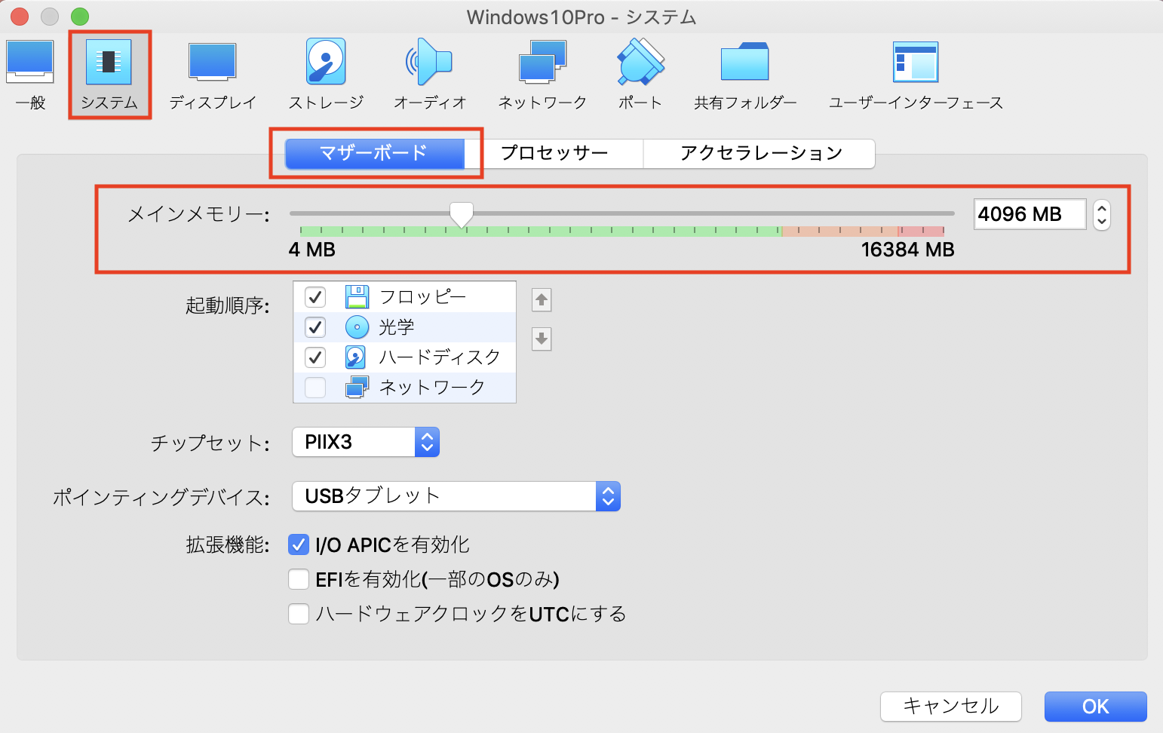
Task: Toggle I/O APICを有効化 checkbox
Action: point(299,544)
